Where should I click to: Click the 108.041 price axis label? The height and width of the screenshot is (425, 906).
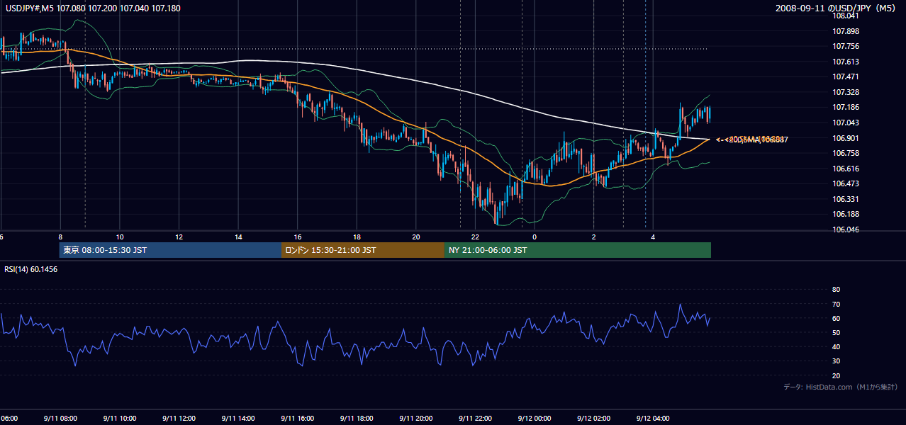click(846, 16)
